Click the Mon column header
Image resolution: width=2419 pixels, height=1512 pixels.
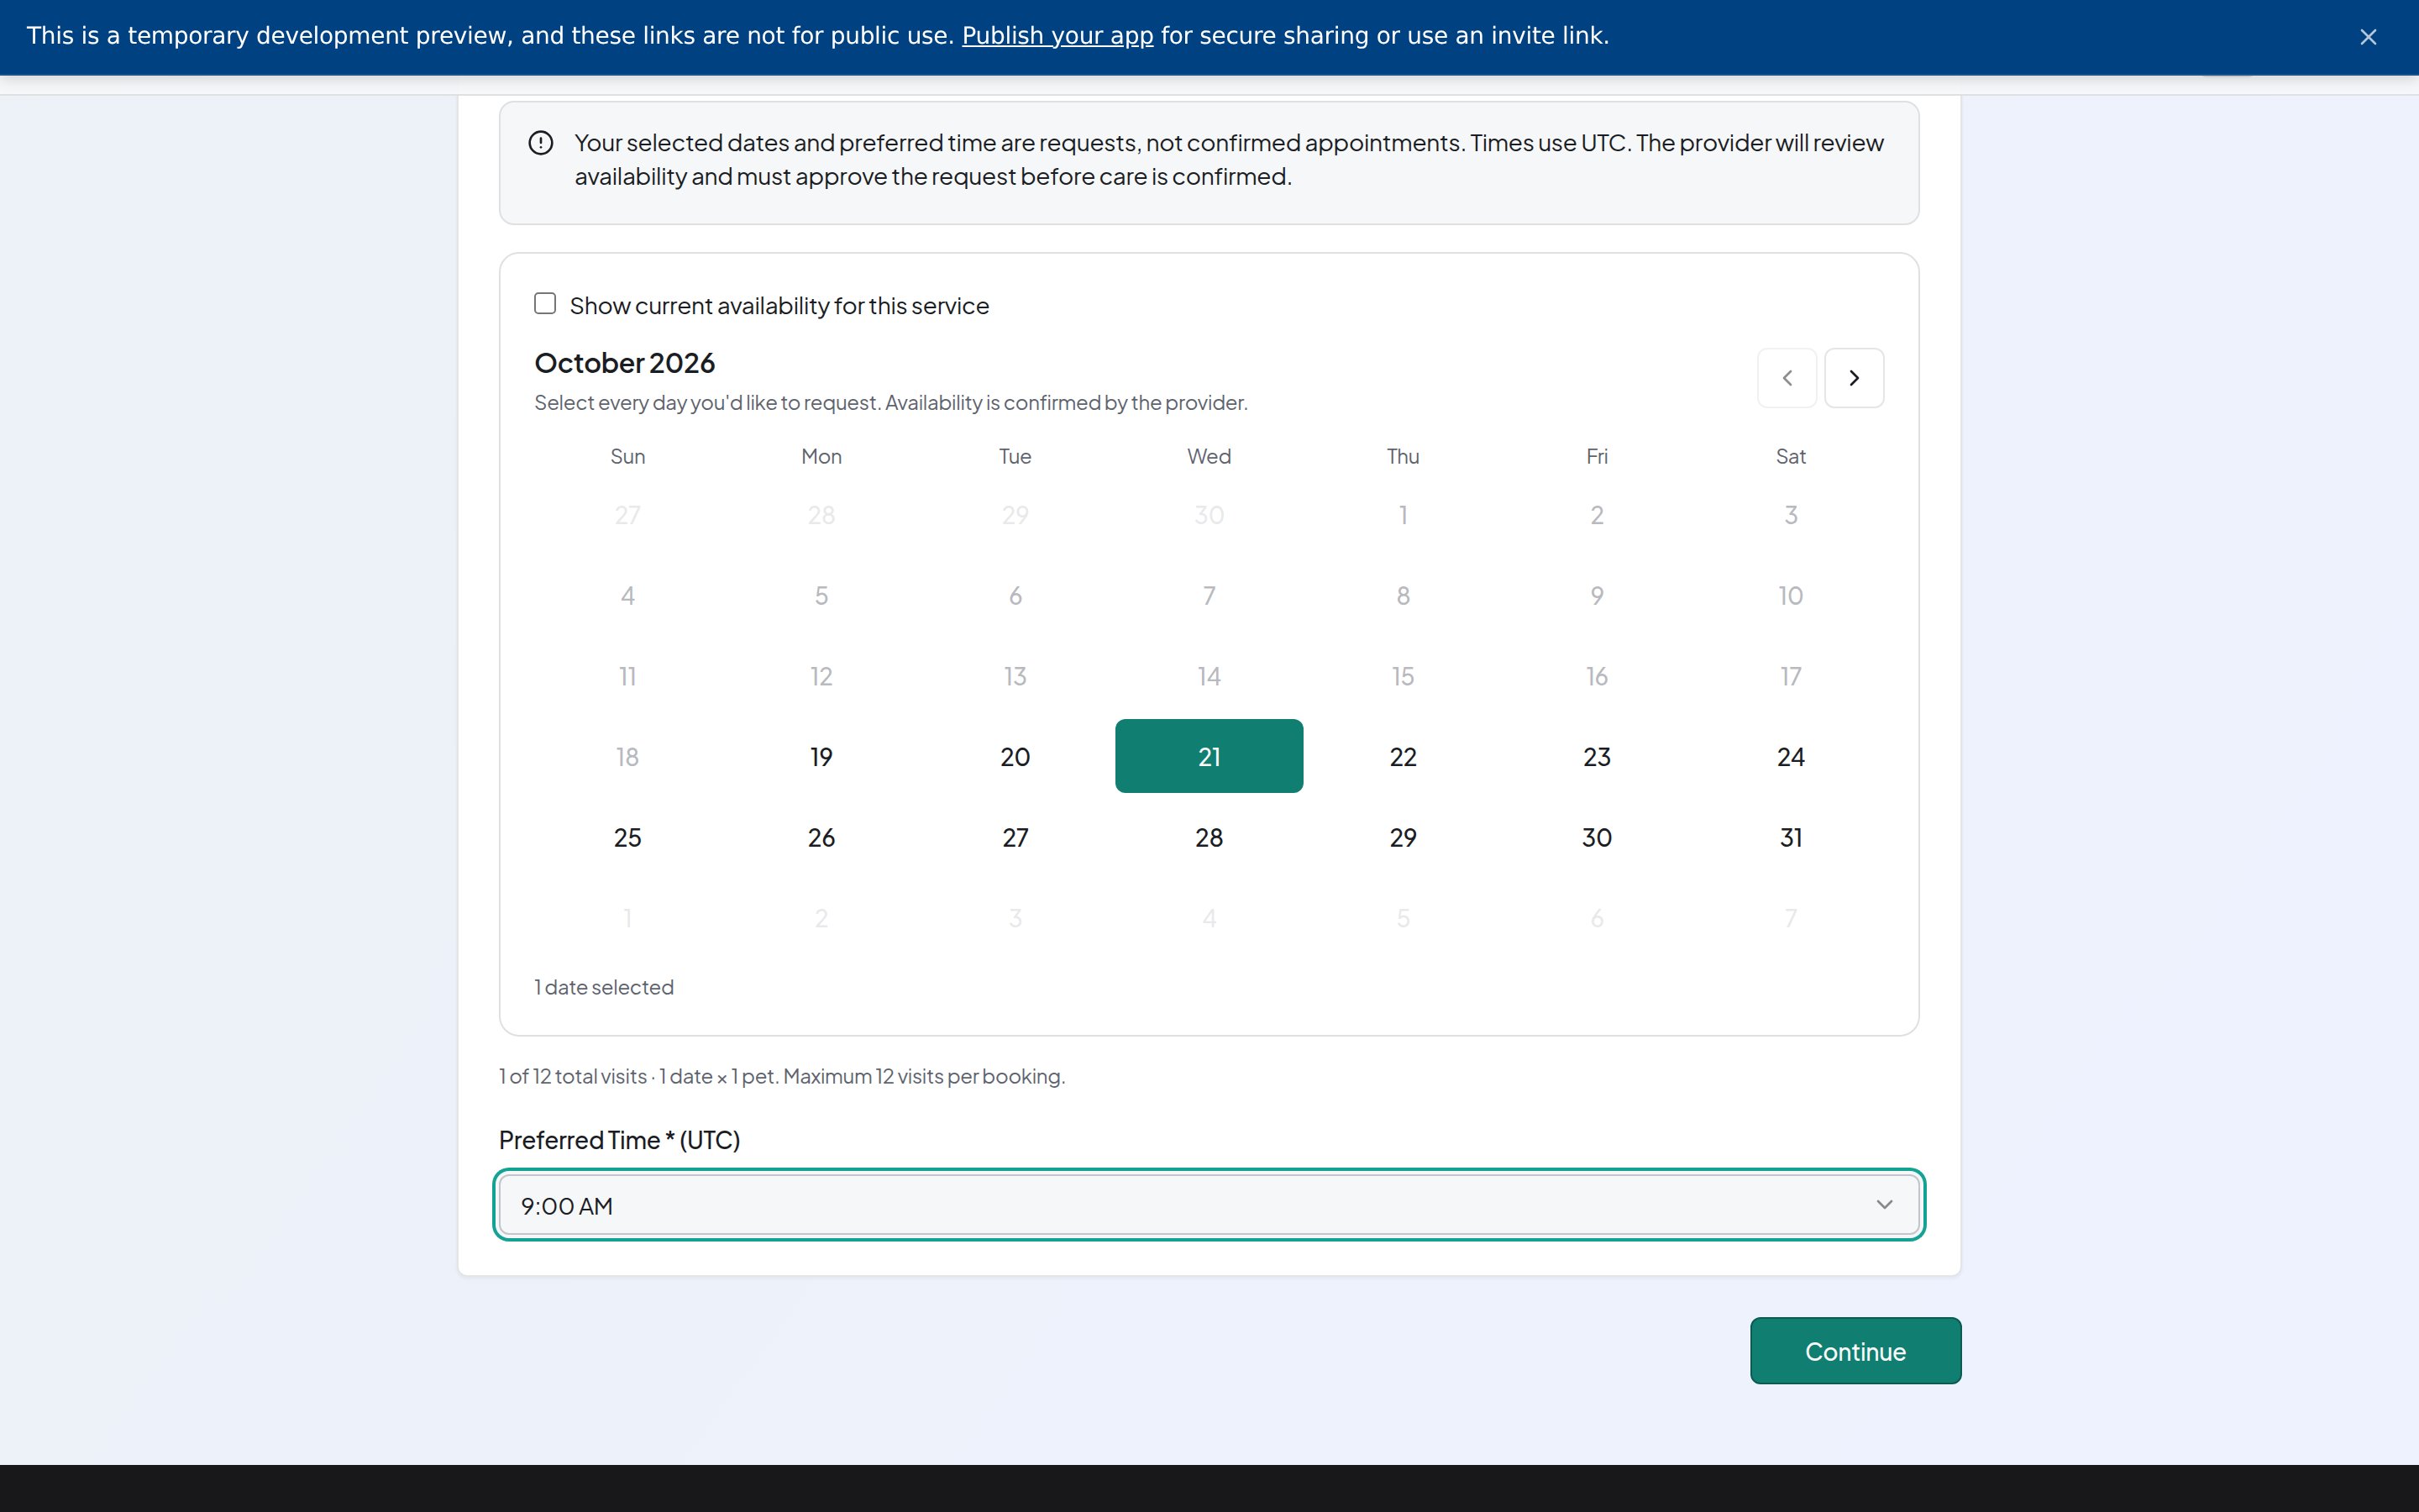[x=821, y=456]
